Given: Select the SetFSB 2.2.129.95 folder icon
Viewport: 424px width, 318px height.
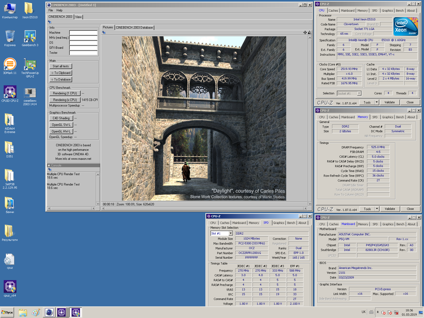Looking at the screenshot, I should point(10,179).
